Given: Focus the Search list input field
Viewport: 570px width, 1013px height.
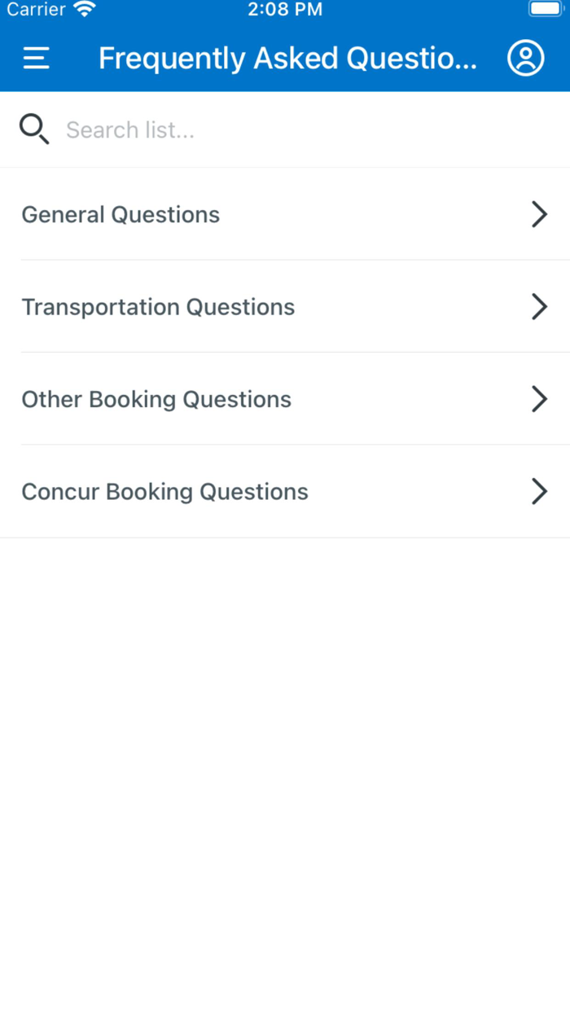Looking at the screenshot, I should [309, 129].
